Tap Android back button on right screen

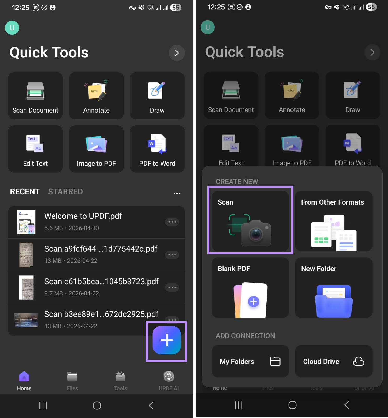pos(347,405)
